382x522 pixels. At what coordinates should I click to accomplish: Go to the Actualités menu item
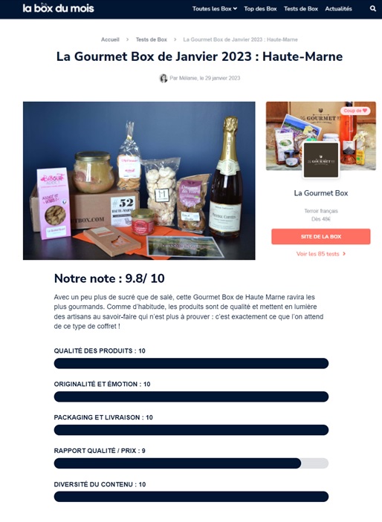(x=338, y=9)
